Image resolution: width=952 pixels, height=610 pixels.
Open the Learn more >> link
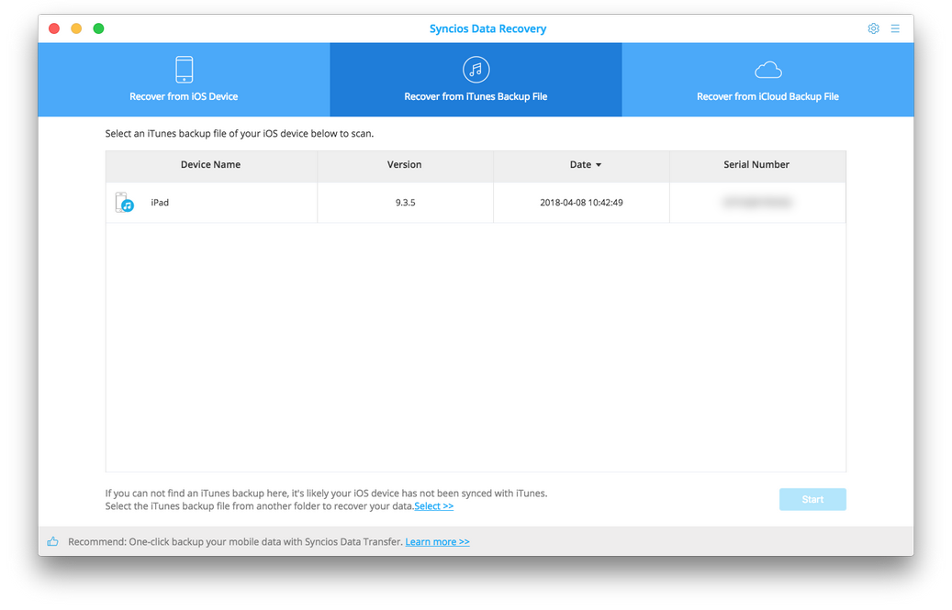click(x=437, y=542)
